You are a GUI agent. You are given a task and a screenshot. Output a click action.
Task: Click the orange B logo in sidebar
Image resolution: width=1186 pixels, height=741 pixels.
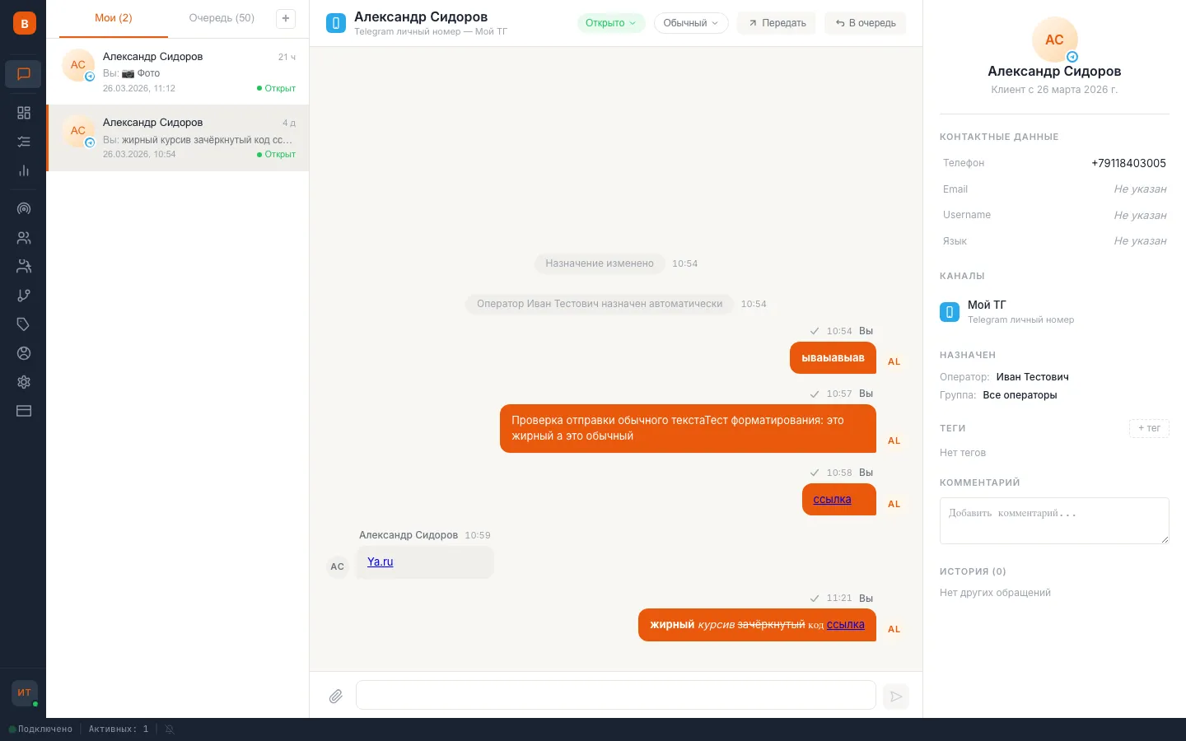(24, 23)
